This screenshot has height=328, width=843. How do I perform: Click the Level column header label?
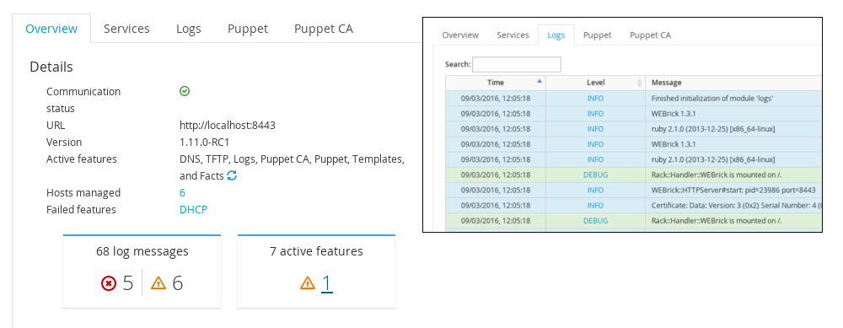coord(596,83)
